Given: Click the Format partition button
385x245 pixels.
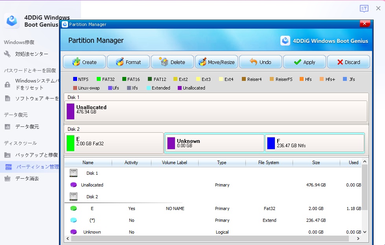Looking at the screenshot, I should [128, 62].
